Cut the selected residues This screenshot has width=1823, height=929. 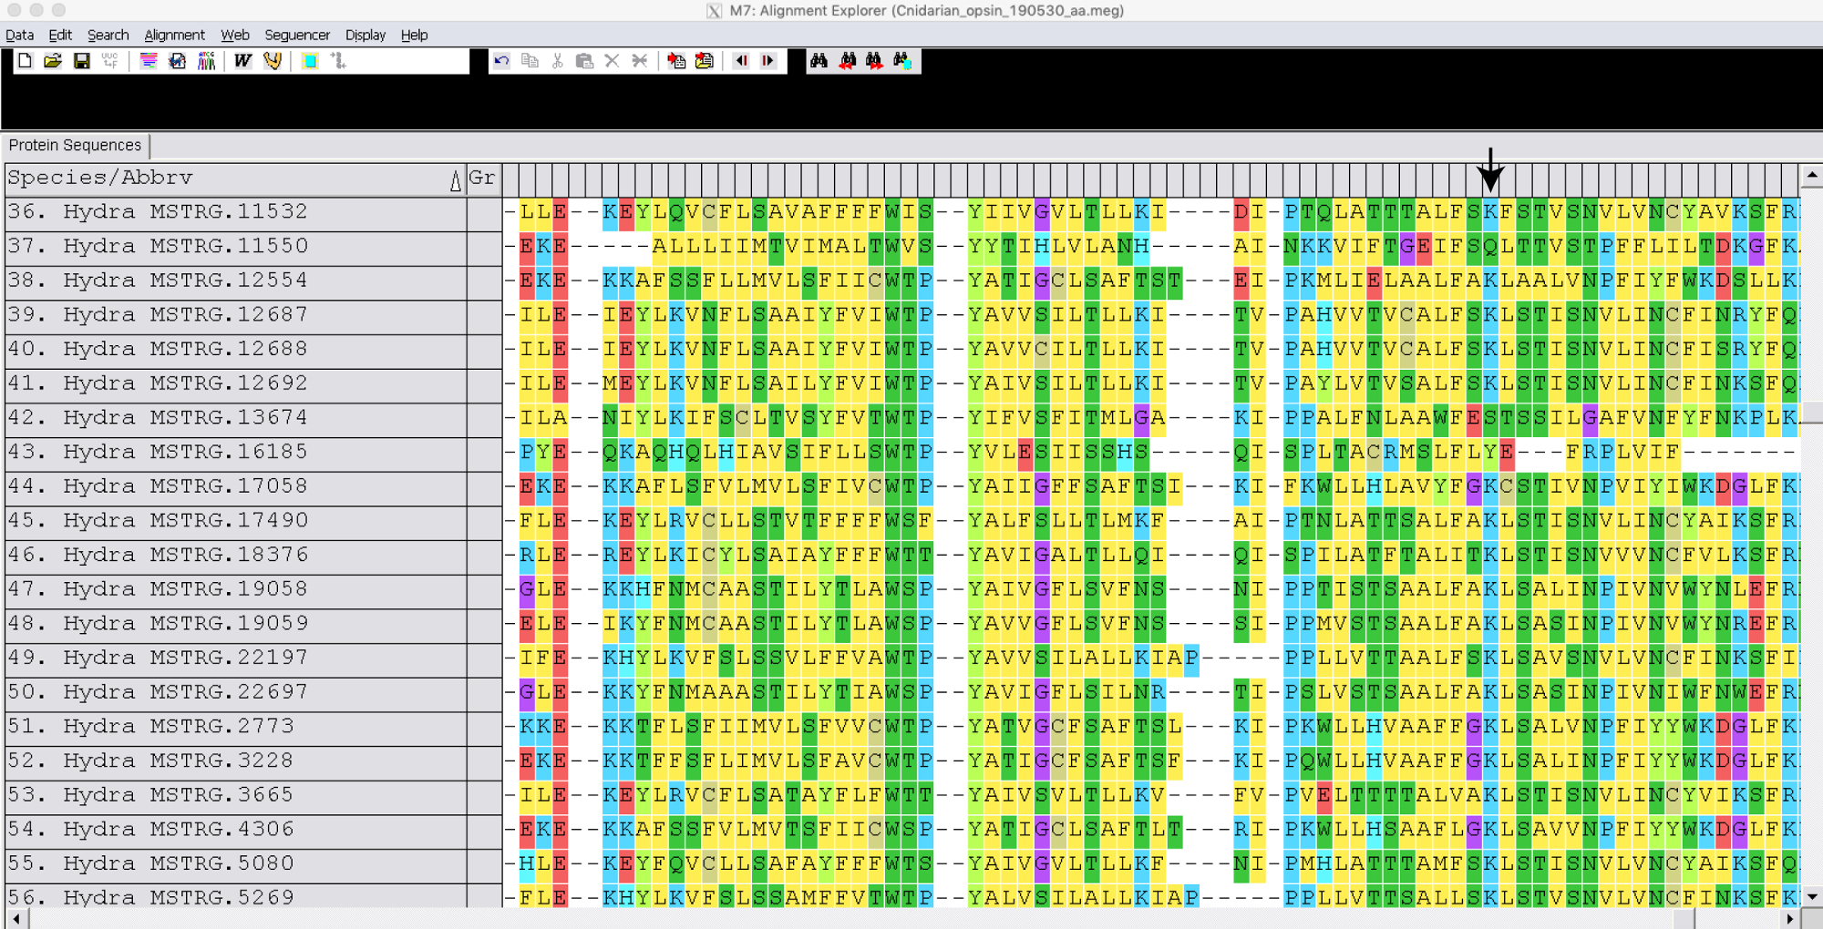tap(557, 61)
